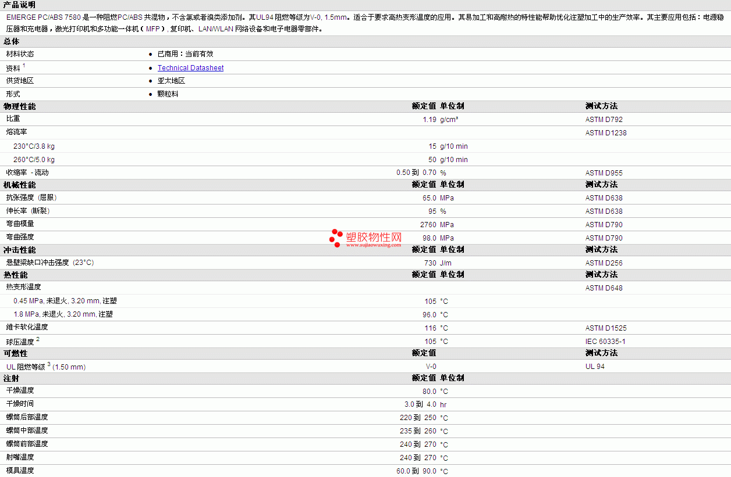Viewport: 731px width, 477px height.
Task: Select the 悬壁梁缺口冲击强度 (23°C) label
Action: [x=50, y=263]
